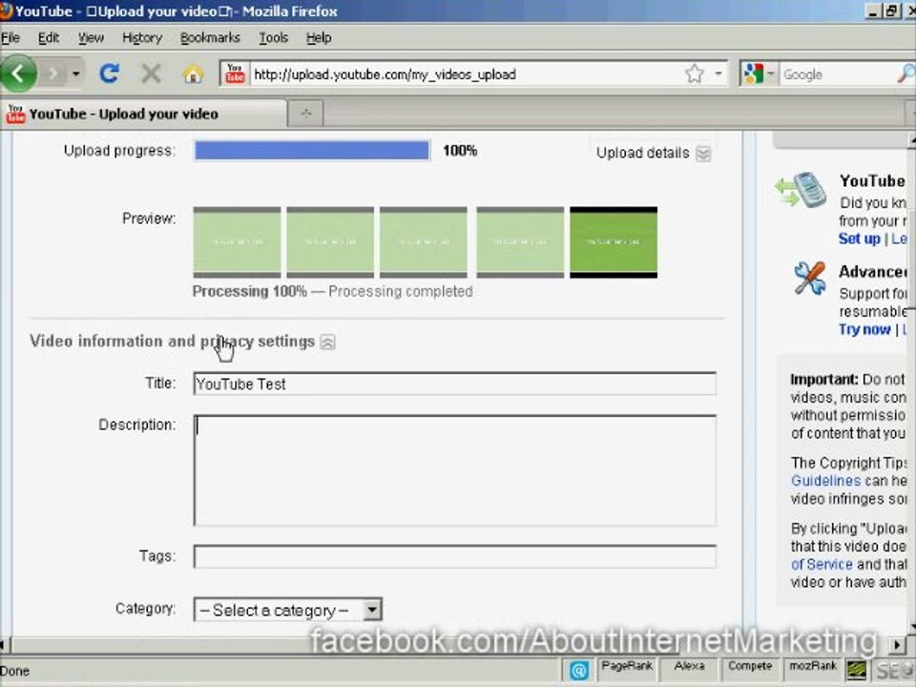Click the Set up link
This screenshot has width=916, height=687.
(859, 239)
